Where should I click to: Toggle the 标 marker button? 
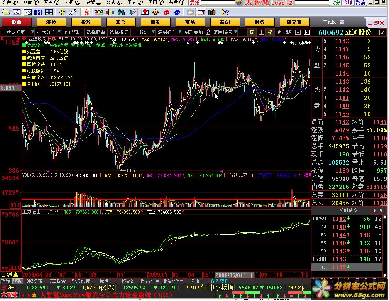pos(252,32)
